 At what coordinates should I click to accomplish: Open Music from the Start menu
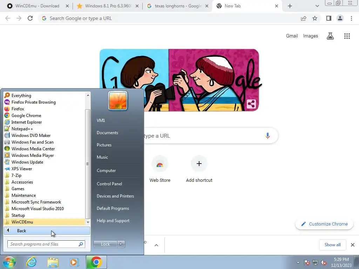[x=102, y=157]
